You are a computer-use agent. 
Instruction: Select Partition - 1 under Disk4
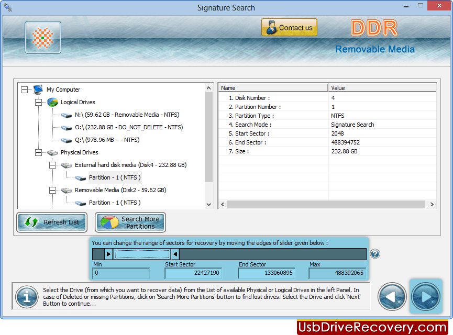(115, 177)
